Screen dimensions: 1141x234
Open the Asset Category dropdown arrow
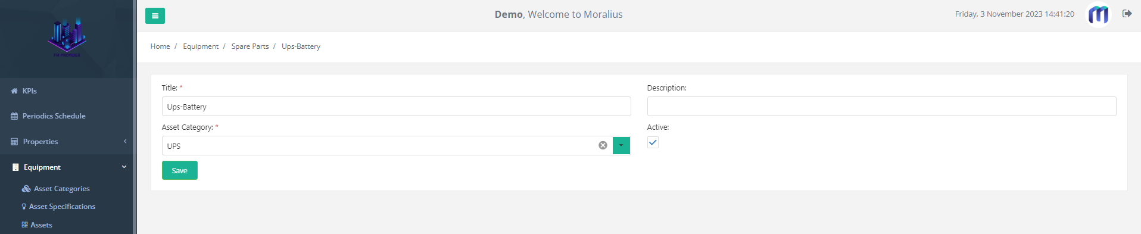621,145
